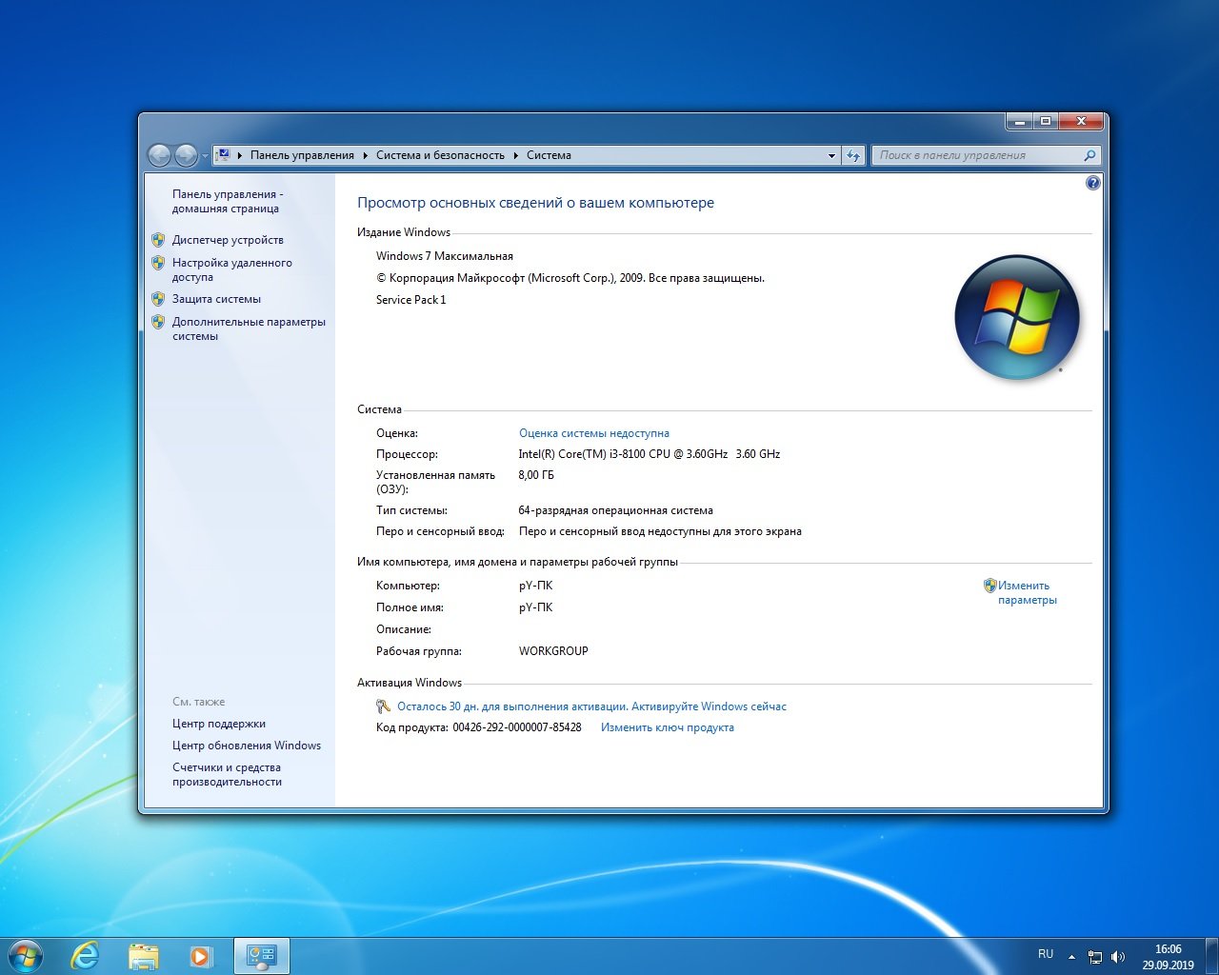
Task: Click the text Windows 7 Максимальная
Action: point(445,256)
